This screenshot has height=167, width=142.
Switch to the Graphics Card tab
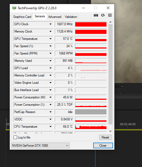click(22, 17)
